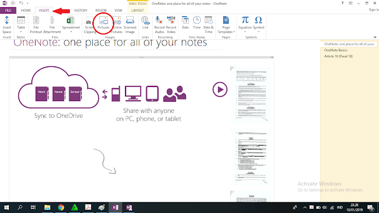Viewport: 379px width, 213px height.
Task: Click the first document printout thumbnail
Action: coord(250,95)
